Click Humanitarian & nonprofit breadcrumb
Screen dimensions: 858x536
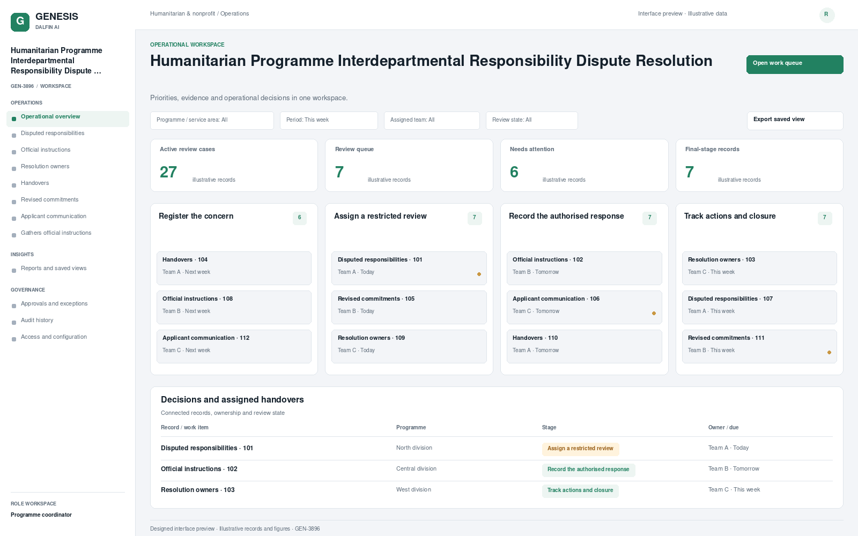point(182,14)
